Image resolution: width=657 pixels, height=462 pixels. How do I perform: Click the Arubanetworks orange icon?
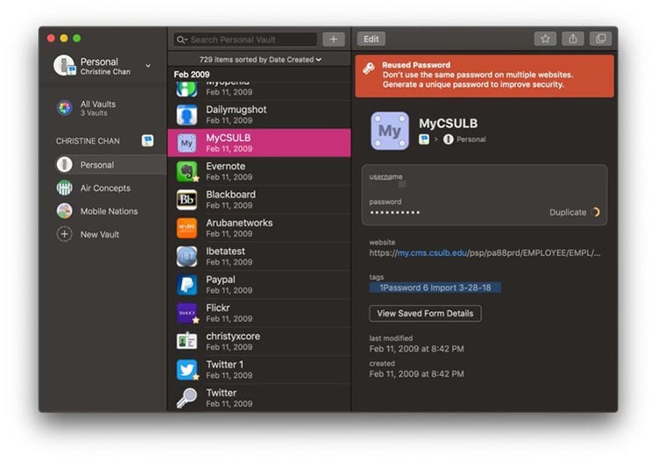point(187,228)
